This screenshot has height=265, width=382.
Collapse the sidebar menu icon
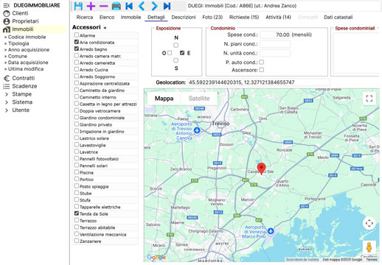[7, 5]
